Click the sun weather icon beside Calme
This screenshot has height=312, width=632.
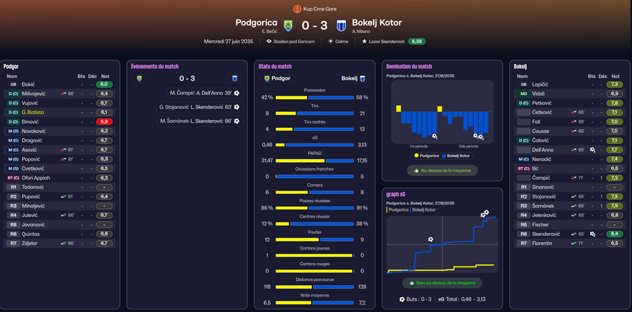click(x=330, y=42)
